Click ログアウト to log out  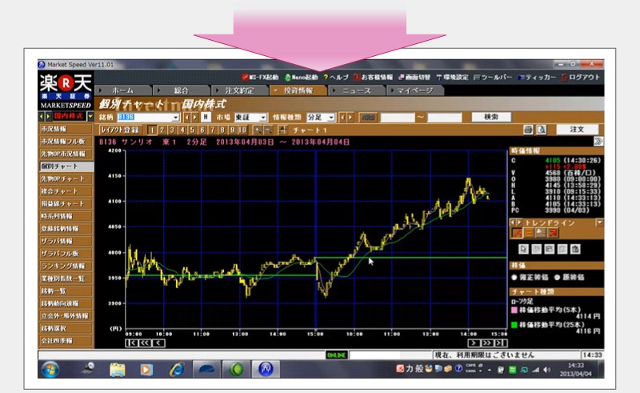581,77
